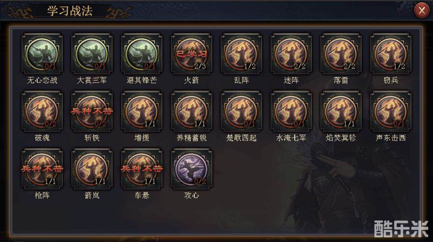This screenshot has width=433, height=242.
Task: Select the 声东击西 tactic icon
Action: click(x=391, y=111)
